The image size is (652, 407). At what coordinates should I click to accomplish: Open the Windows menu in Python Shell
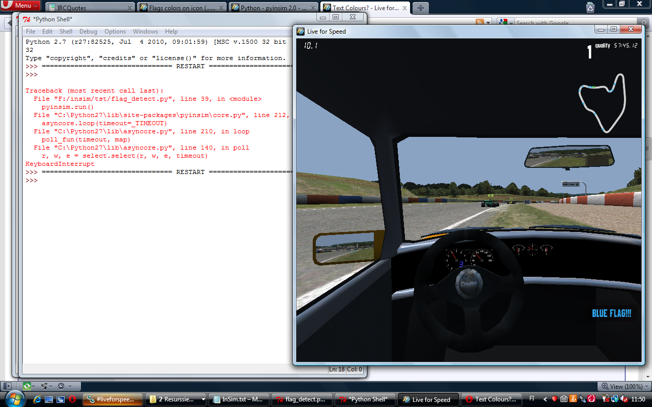[146, 32]
